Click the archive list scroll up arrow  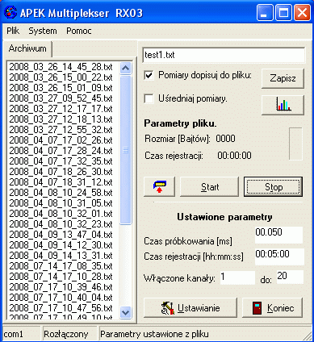(125, 68)
